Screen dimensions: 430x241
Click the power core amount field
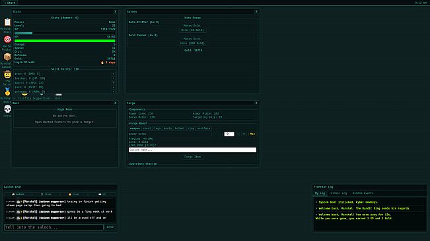click(229, 134)
